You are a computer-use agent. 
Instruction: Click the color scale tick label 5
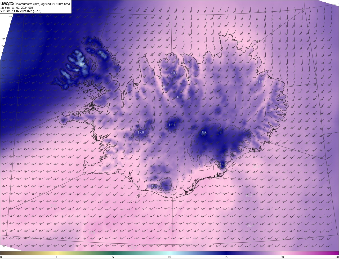pyautogui.click(x=113, y=257)
